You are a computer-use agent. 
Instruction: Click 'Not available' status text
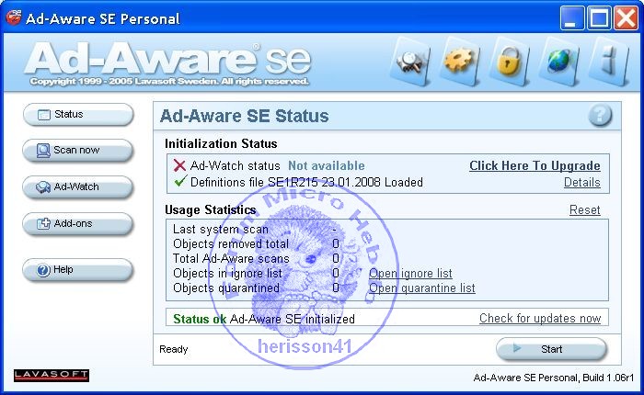(327, 165)
